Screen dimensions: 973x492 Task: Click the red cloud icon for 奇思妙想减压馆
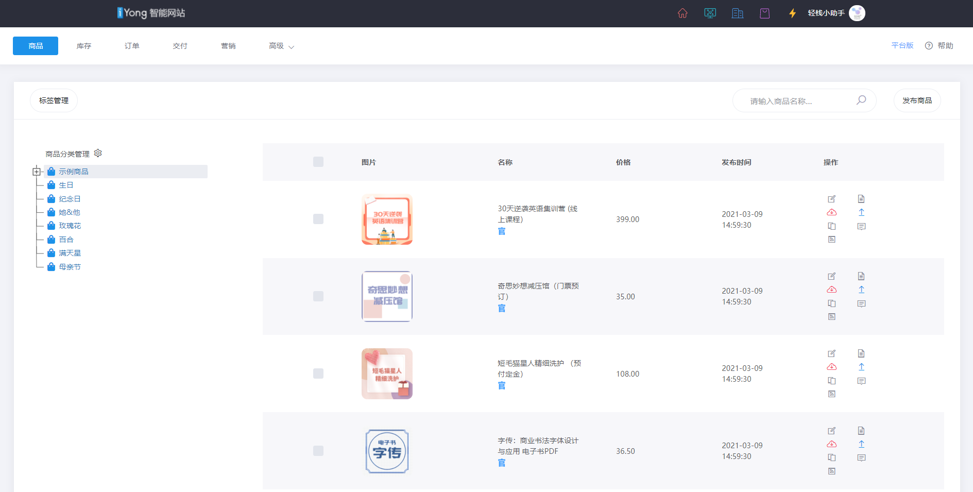pyautogui.click(x=832, y=290)
